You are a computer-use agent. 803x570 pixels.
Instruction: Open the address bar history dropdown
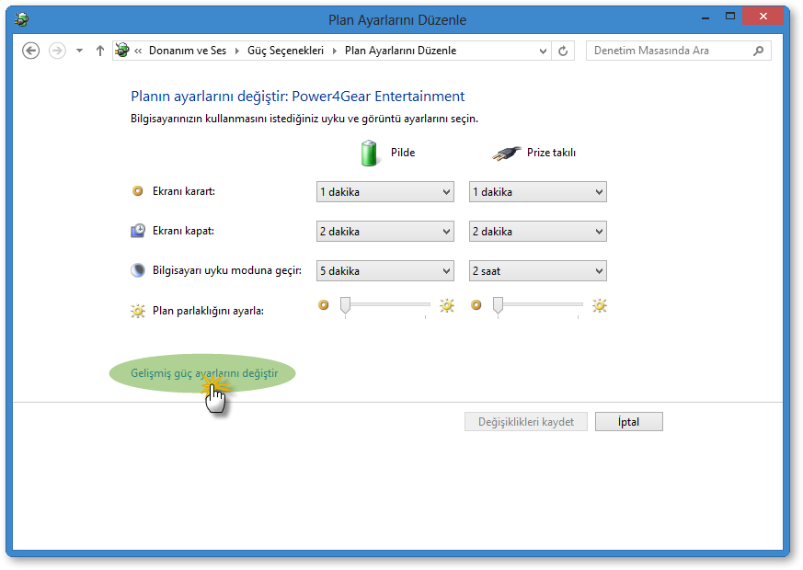coord(543,51)
